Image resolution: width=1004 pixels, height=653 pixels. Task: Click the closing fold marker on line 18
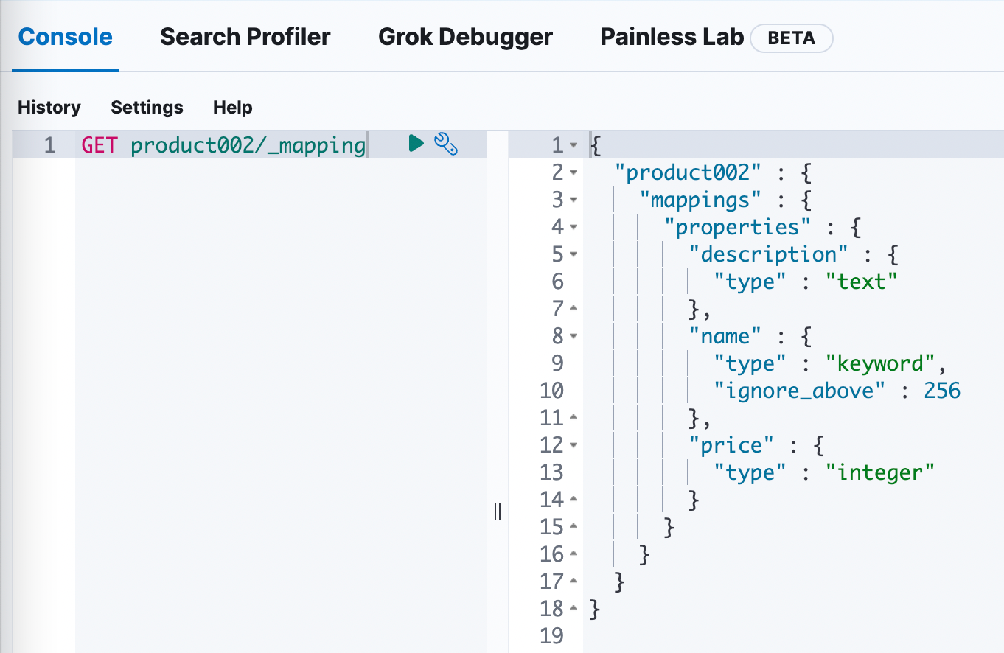point(574,610)
